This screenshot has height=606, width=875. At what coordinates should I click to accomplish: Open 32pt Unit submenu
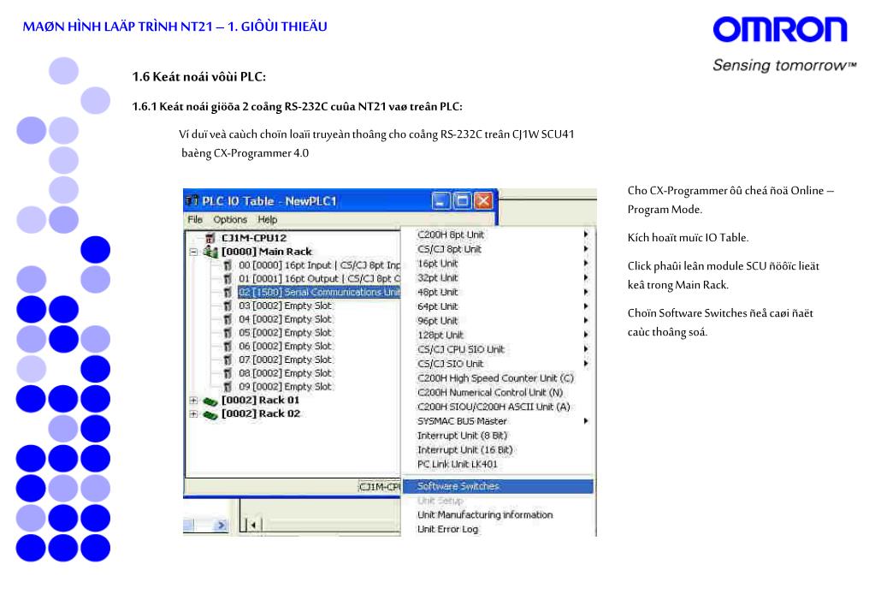(x=499, y=277)
